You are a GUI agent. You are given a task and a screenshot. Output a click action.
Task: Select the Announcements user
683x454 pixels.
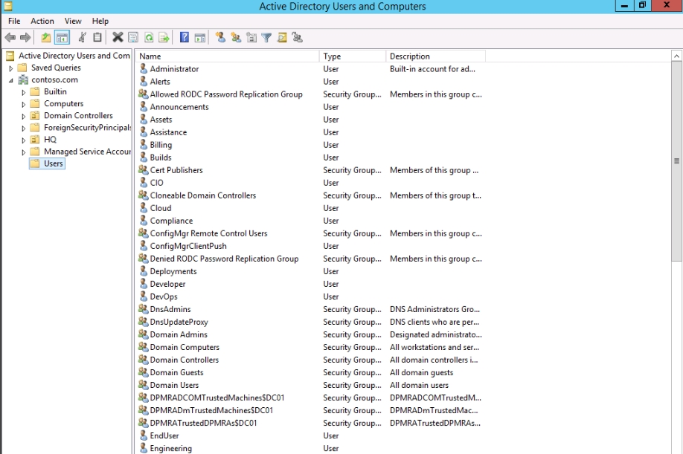tap(179, 106)
